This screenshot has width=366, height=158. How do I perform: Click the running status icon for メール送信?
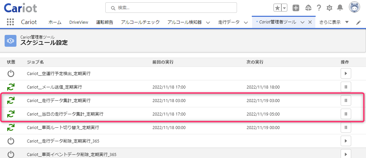pos(11,87)
